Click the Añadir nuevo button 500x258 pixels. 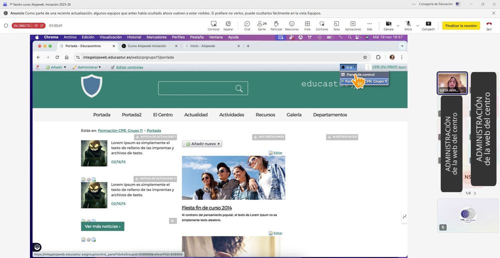pos(202,144)
